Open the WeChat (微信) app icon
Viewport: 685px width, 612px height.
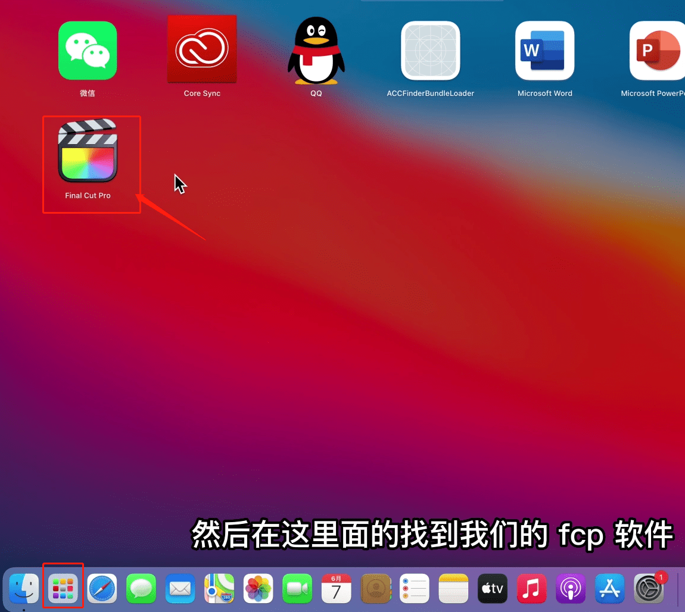point(88,51)
